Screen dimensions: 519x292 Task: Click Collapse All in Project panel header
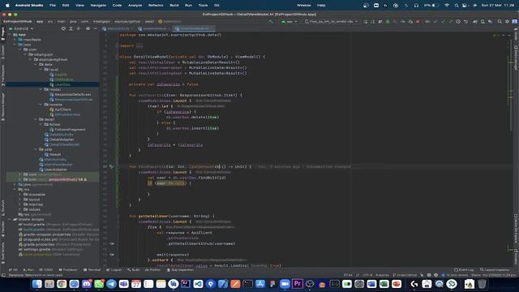point(79,29)
